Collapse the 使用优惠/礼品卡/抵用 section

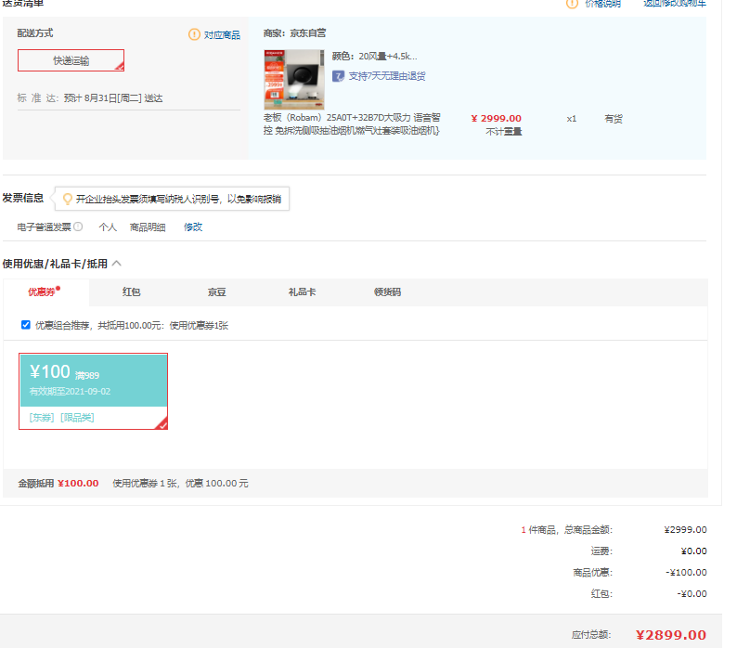[x=117, y=264]
